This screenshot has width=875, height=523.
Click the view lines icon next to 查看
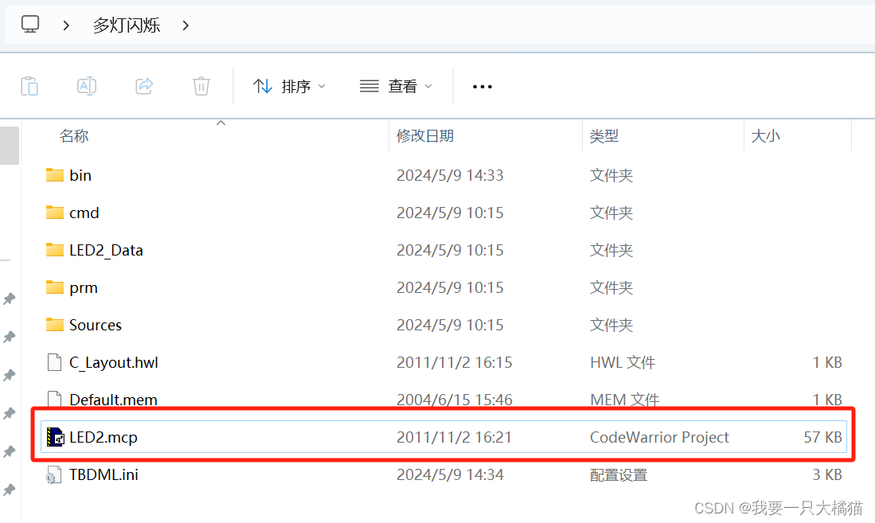(x=368, y=86)
